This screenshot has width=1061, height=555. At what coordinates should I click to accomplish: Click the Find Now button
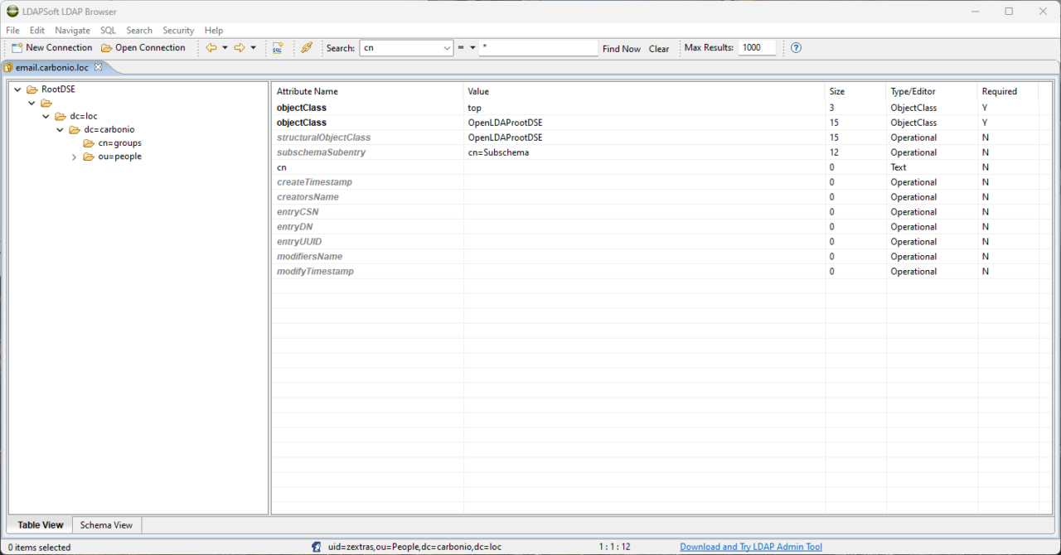621,49
